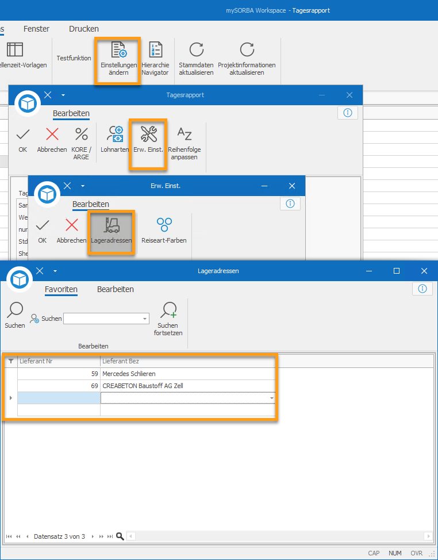Click Abbrechen in Tagesrapport window
This screenshot has width=438, height=560.
(x=52, y=140)
